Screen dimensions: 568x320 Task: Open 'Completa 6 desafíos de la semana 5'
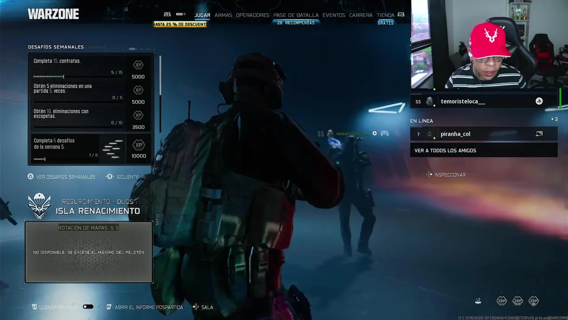91,149
